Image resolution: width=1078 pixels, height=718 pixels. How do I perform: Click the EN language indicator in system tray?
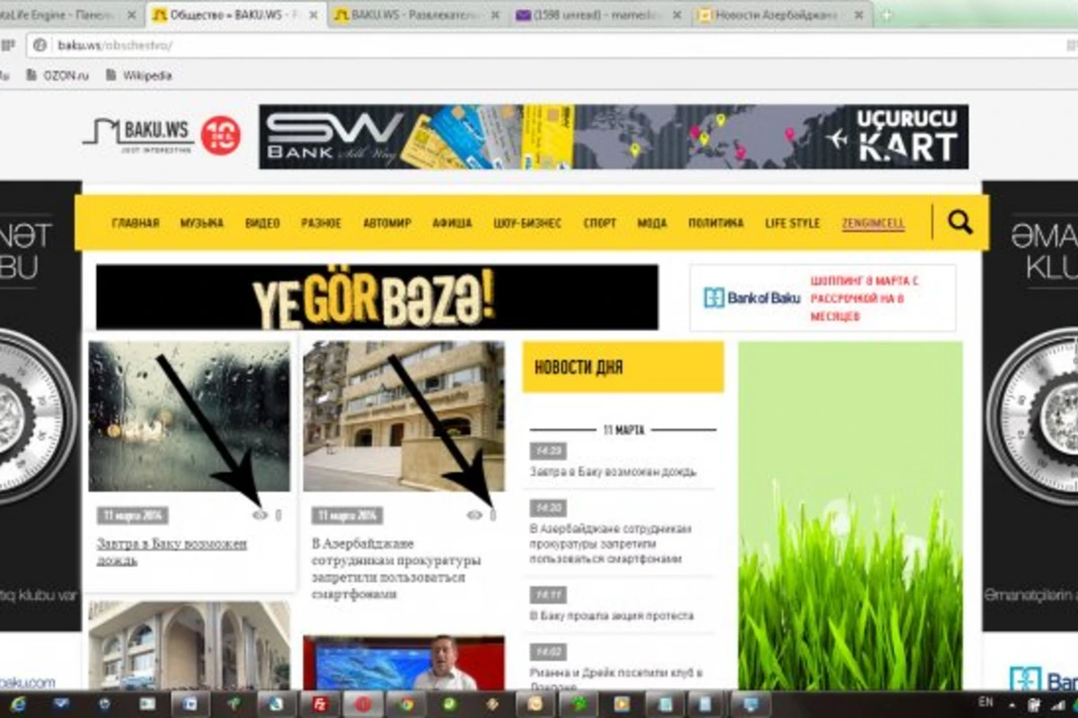pyautogui.click(x=985, y=701)
